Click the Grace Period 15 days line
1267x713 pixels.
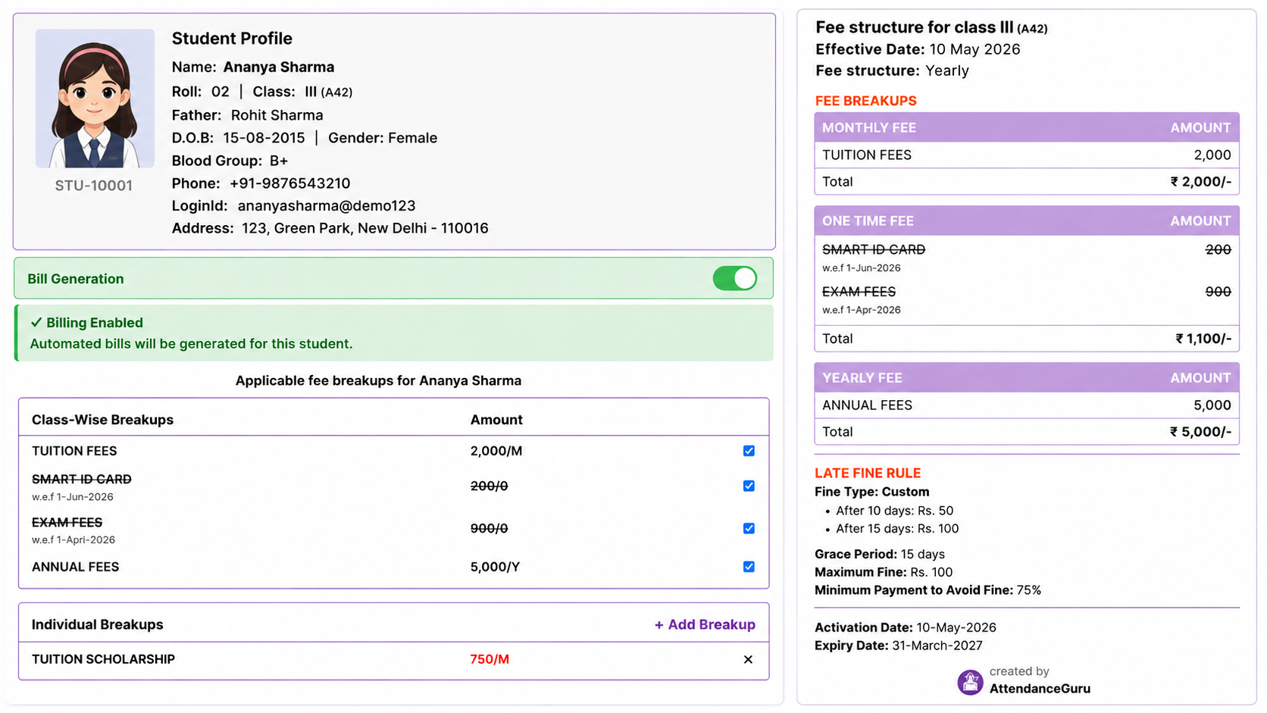(x=880, y=554)
